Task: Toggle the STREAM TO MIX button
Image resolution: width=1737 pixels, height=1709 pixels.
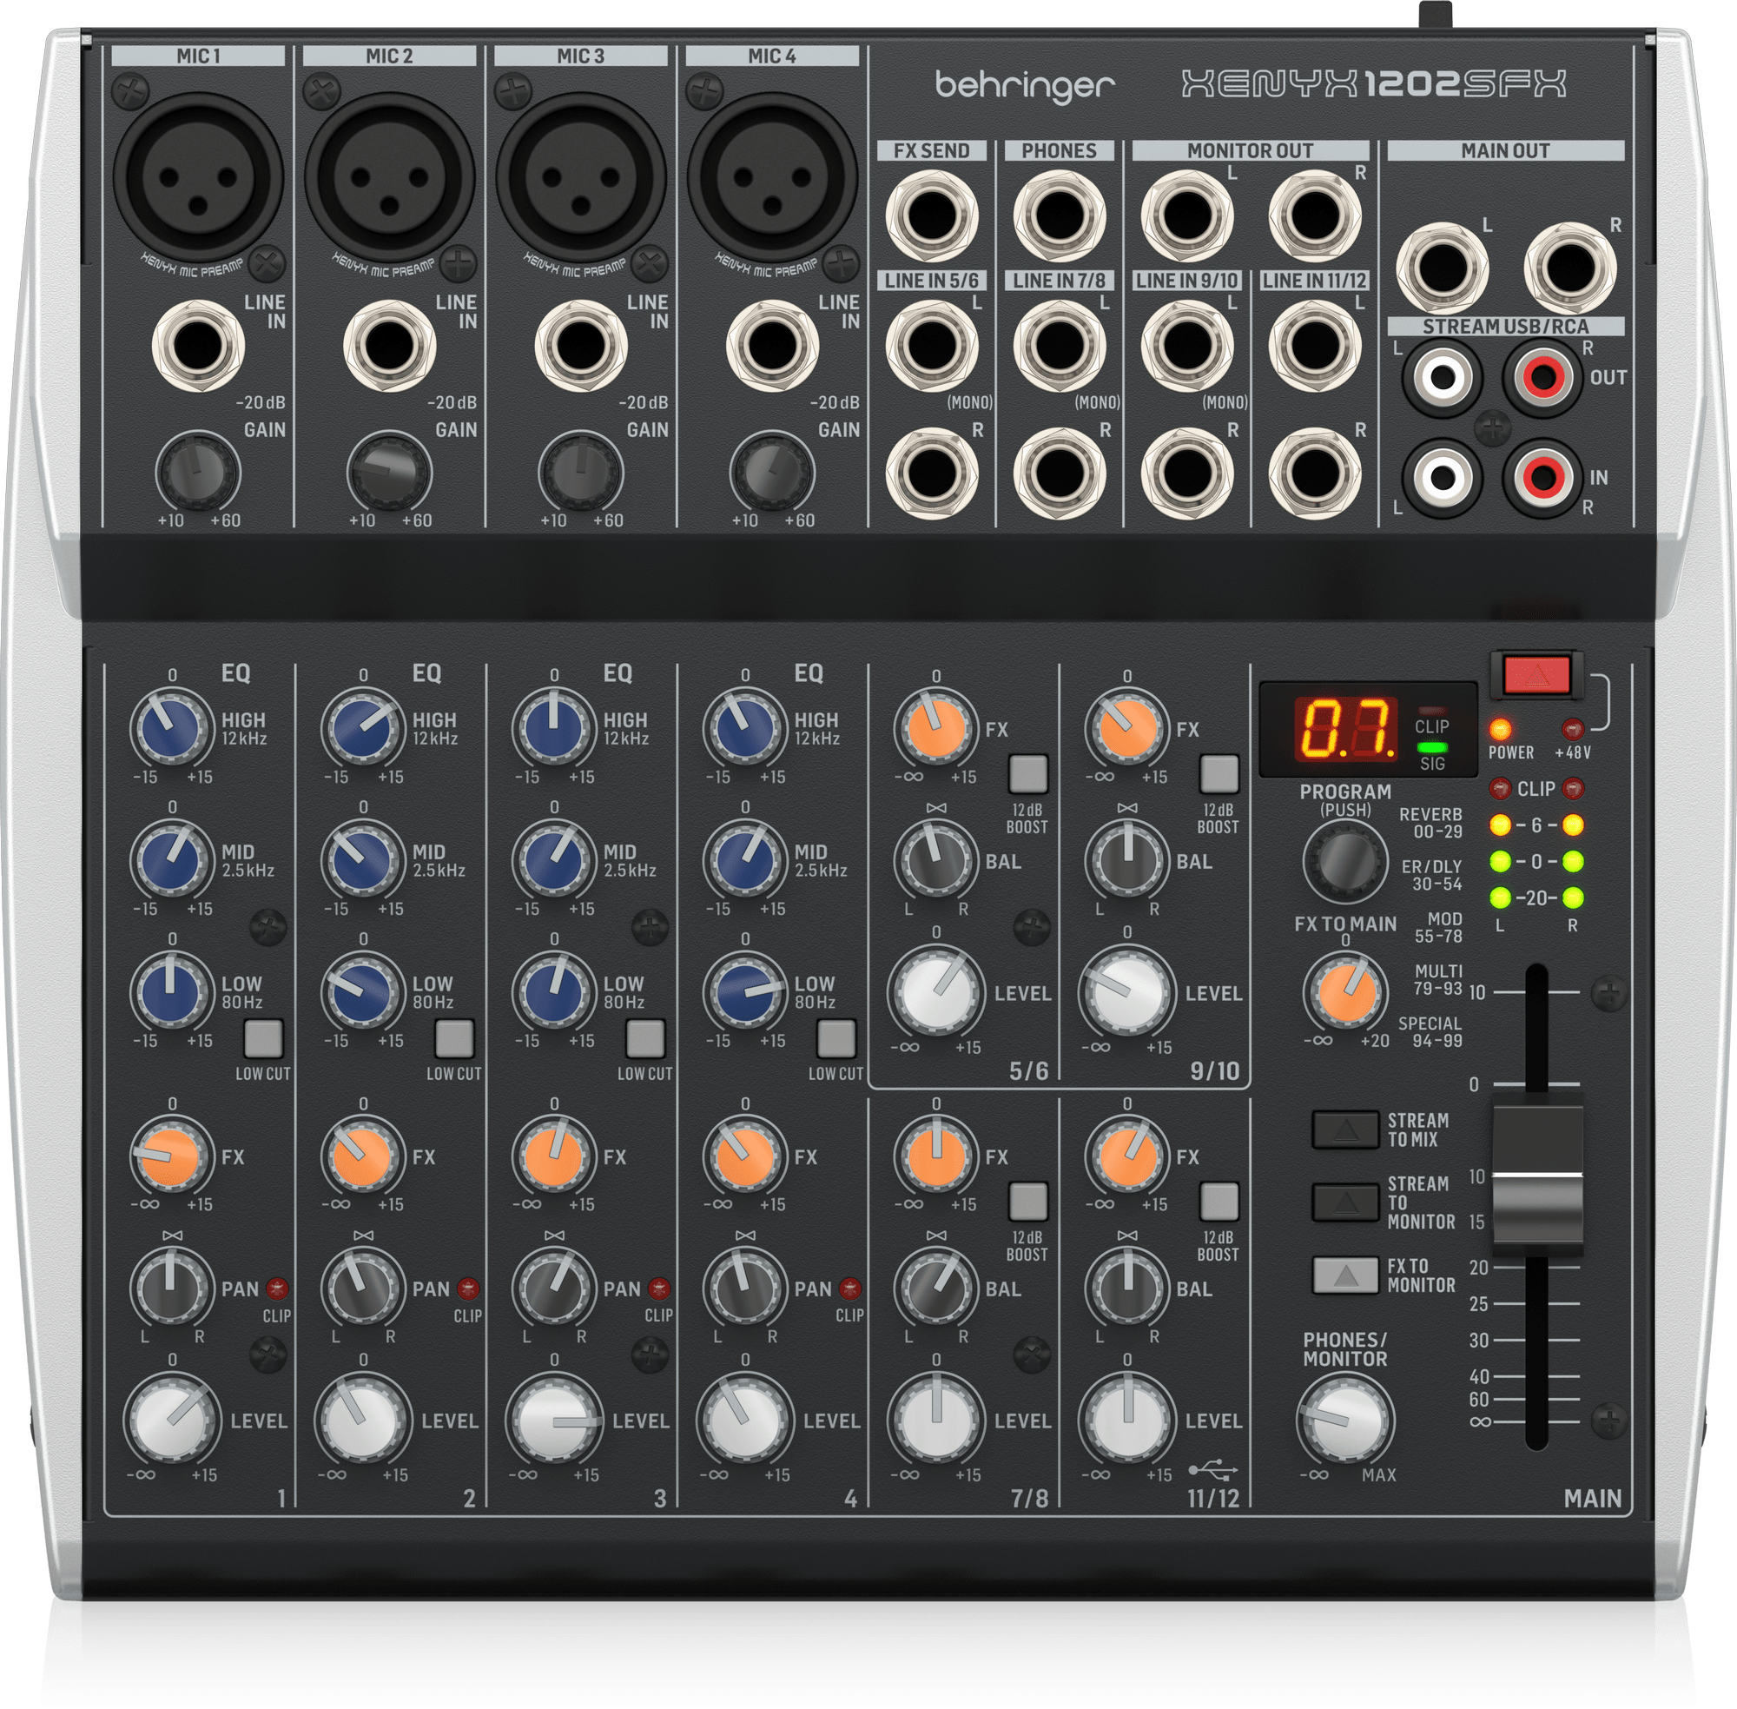Action: point(1345,1129)
